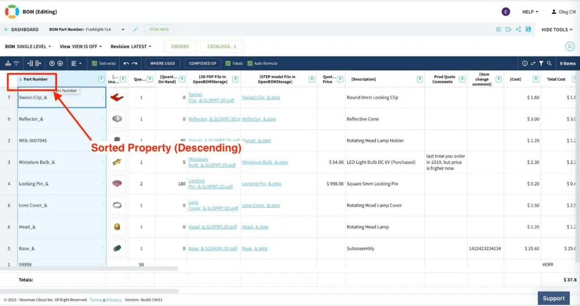Open the Swivel Clip_&.step link
The height and width of the screenshot is (306, 580).
pos(261,97)
